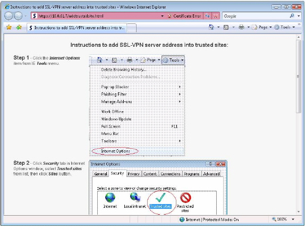Image resolution: width=306 pixels, height=237 pixels.
Task: Select the SSL-VPN instructions browser tab
Action: [x=76, y=28]
